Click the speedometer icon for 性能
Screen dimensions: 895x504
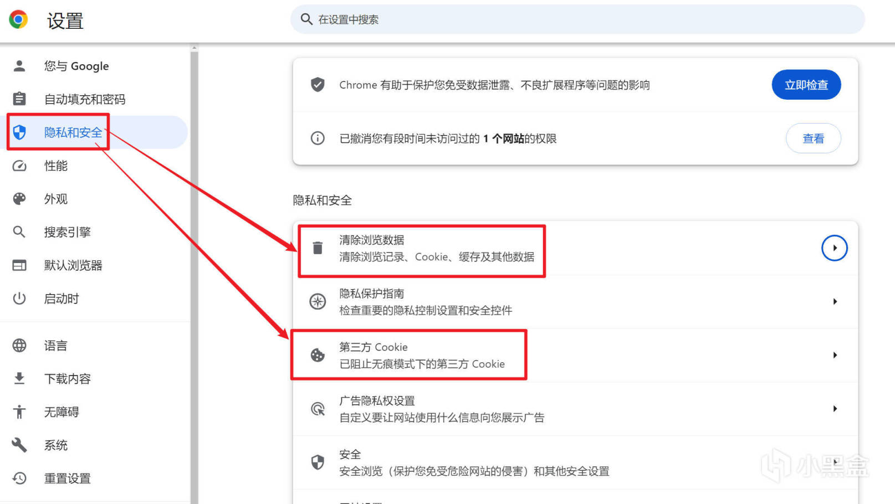19,166
